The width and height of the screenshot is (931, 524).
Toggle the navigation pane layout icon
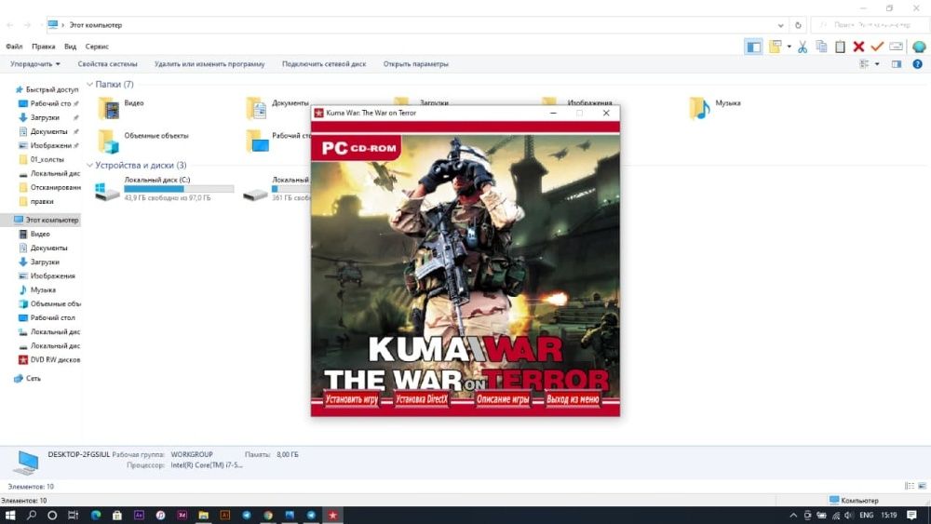(x=753, y=47)
